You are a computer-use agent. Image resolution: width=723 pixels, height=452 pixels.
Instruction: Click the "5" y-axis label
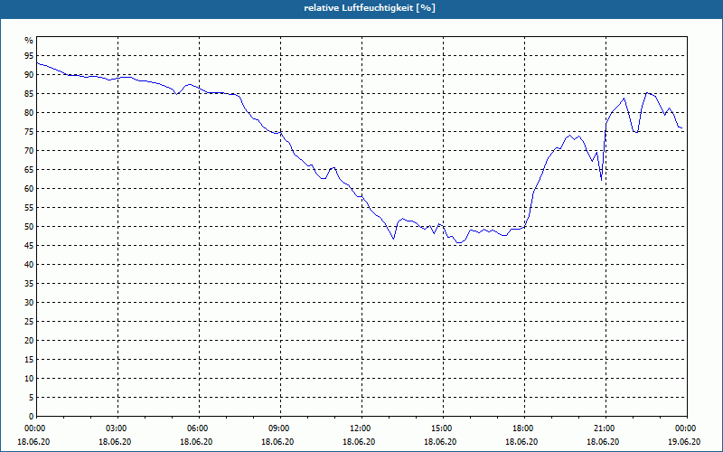tap(31, 398)
